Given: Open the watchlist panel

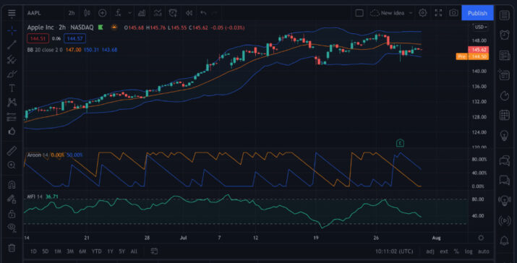Looking at the screenshot, I should click(x=505, y=15).
